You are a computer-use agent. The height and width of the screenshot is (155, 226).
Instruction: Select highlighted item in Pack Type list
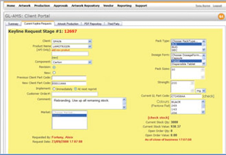pos(186,44)
